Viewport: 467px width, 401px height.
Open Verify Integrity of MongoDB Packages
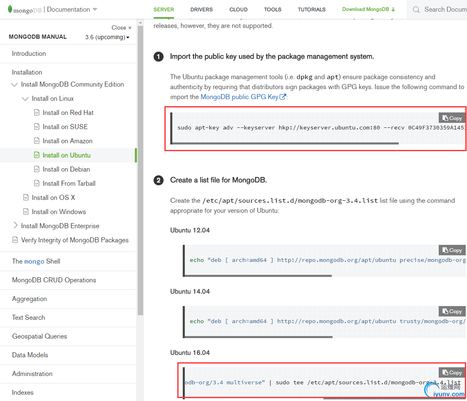pos(75,240)
